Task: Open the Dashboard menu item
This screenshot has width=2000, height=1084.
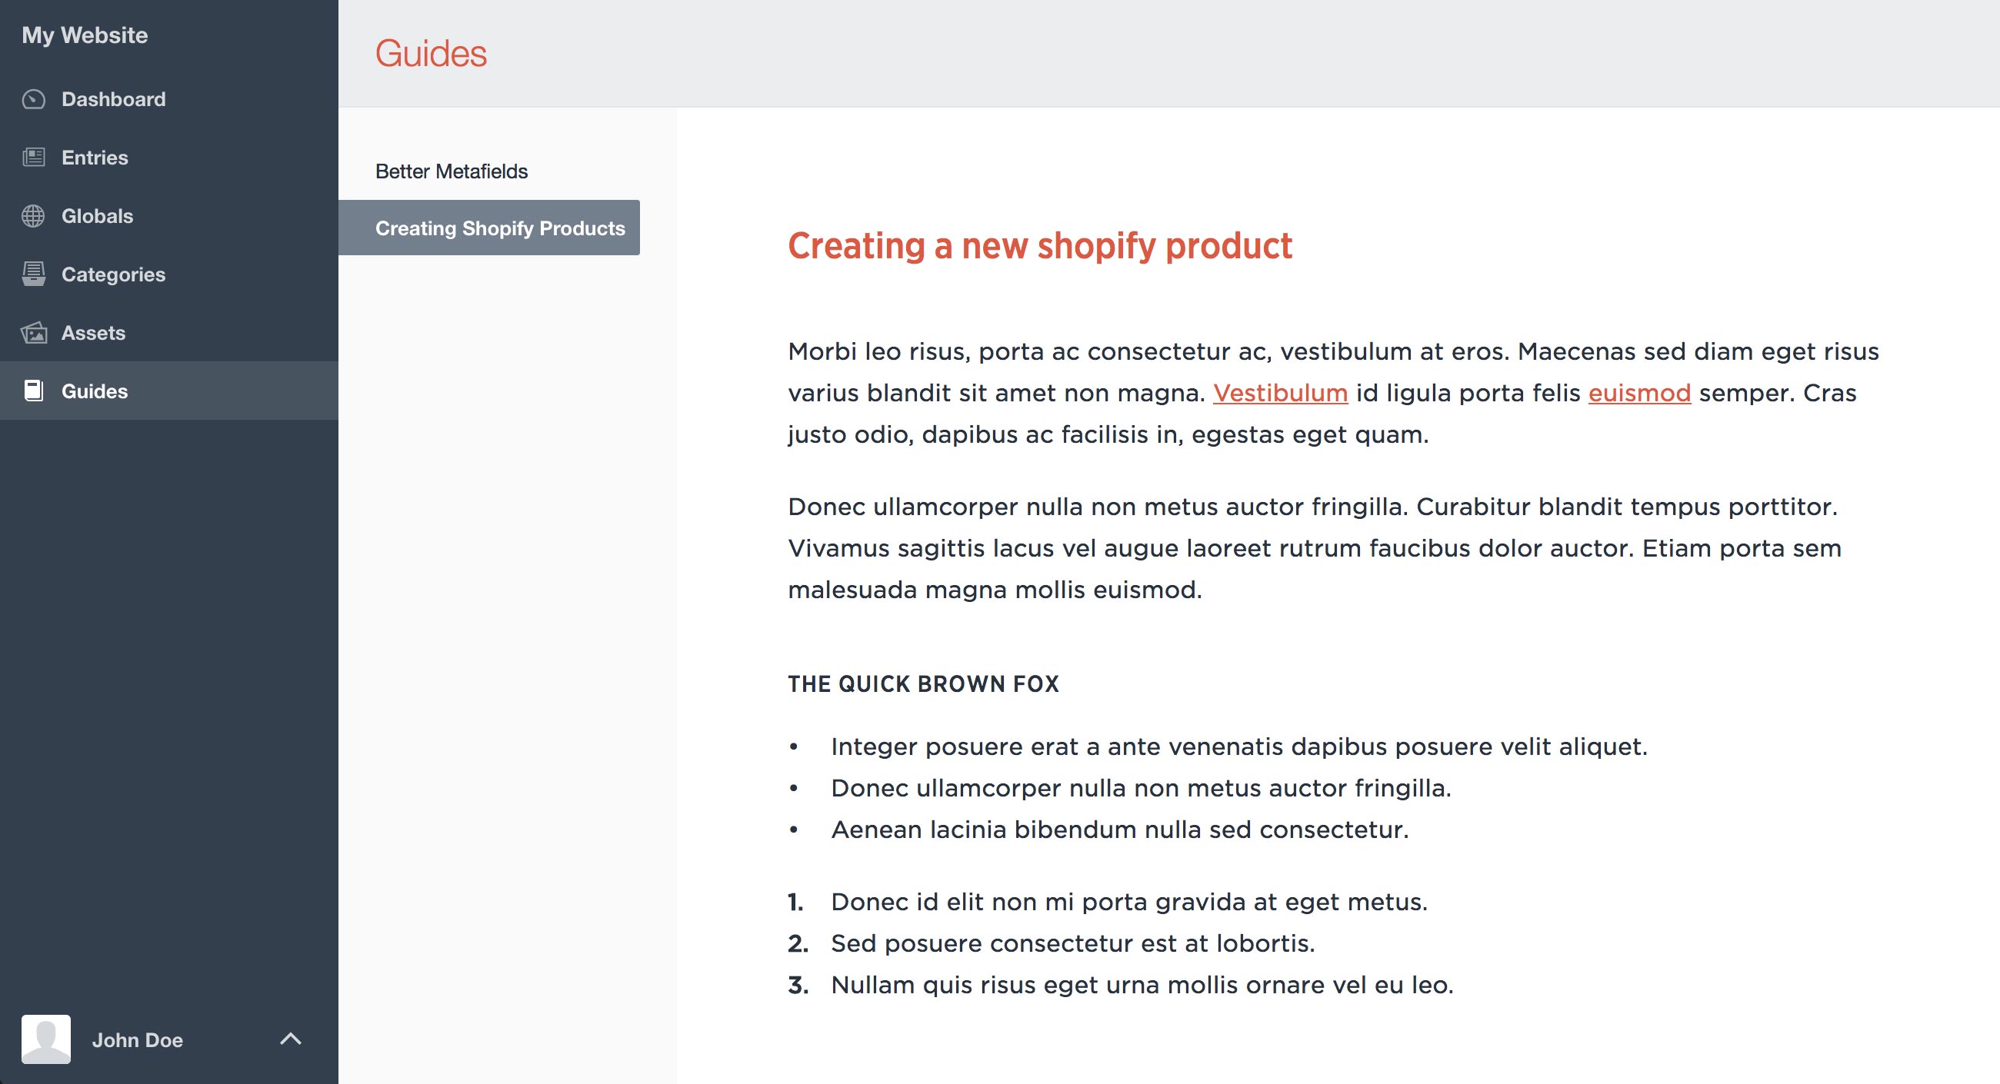Action: coord(113,99)
